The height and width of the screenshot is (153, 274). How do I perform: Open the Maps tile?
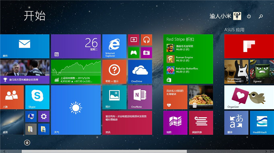point(175,123)
